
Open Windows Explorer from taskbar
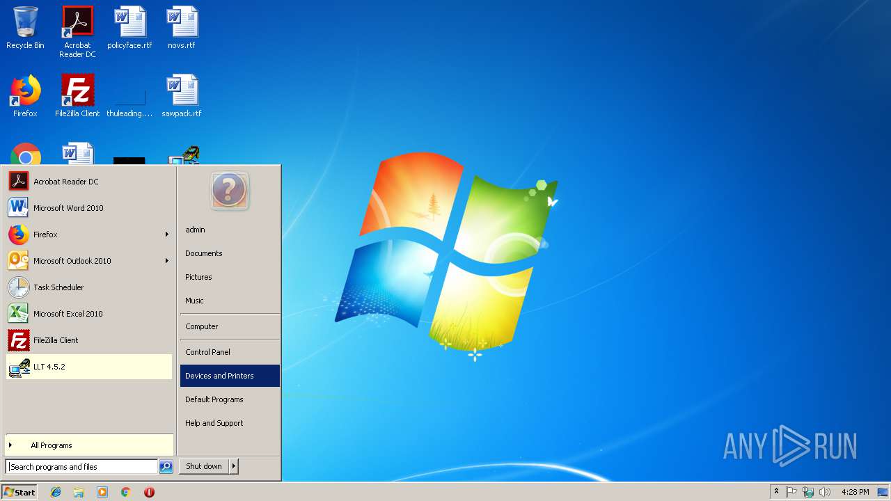(79, 492)
